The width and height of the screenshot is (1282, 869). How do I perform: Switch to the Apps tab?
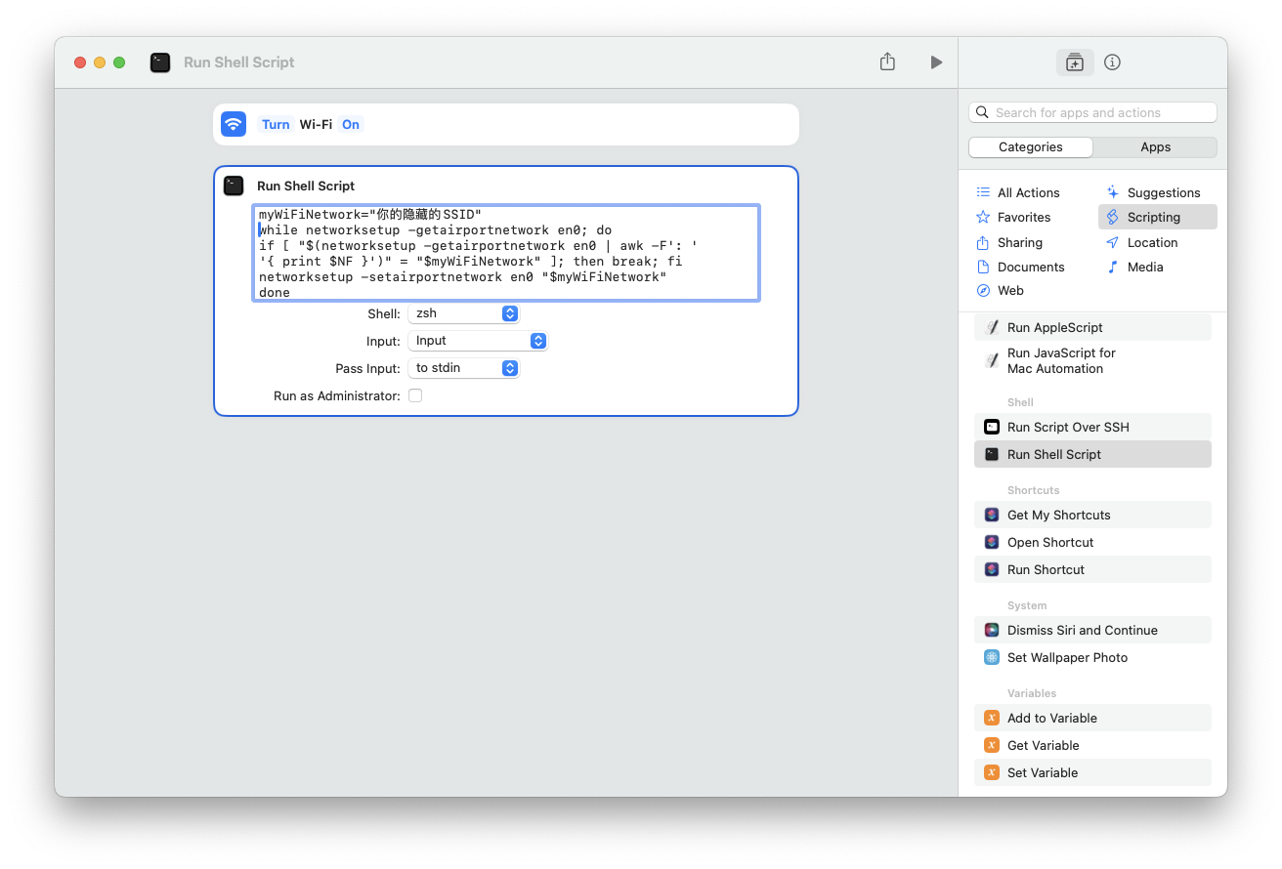[1155, 146]
